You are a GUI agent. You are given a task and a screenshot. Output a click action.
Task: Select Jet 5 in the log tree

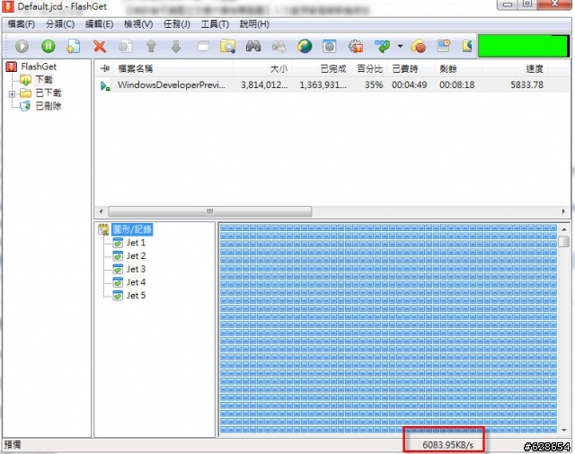pyautogui.click(x=136, y=296)
